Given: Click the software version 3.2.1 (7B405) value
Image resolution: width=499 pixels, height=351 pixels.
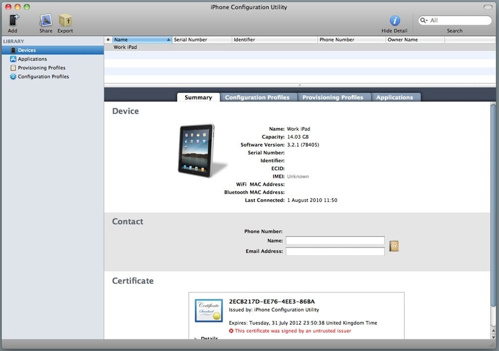Looking at the screenshot, I should coord(303,145).
